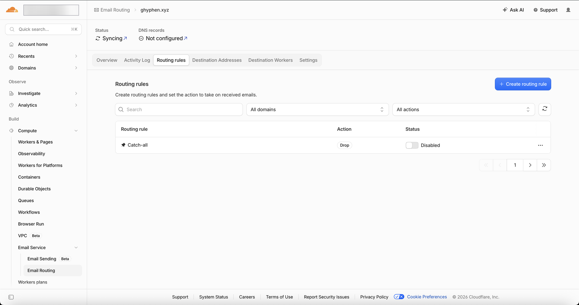This screenshot has width=579, height=305.
Task: Click the Support help icon in header
Action: click(535, 10)
